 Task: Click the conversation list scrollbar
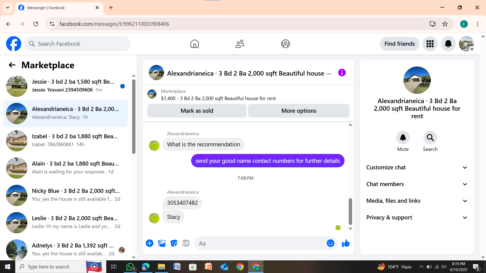pos(134,117)
